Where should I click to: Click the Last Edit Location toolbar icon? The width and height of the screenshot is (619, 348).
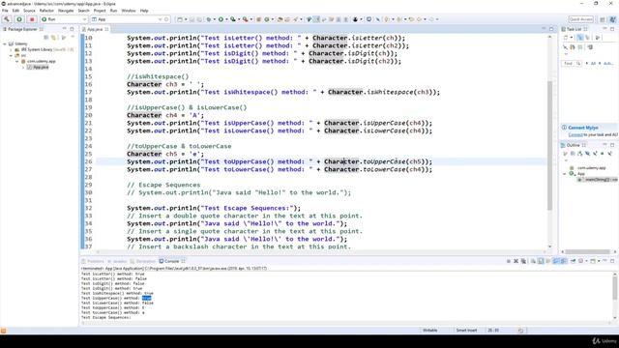click(x=411, y=19)
